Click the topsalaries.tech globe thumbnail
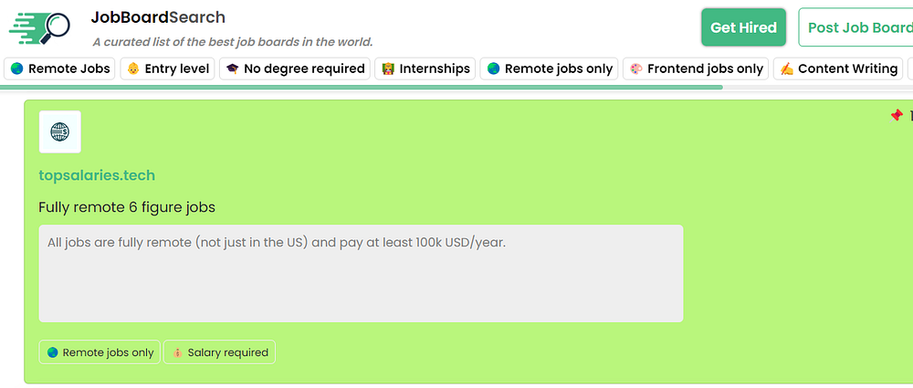Viewport: 913px width, 388px height. point(60,132)
